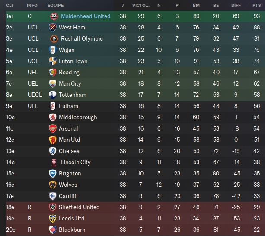Select the Sheffield United table row name
265x236 pixels.
(x=79, y=207)
